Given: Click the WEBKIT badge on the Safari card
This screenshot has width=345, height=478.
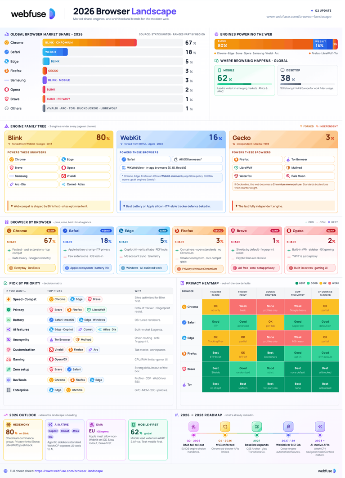Looking at the screenshot, I should coord(106,231).
